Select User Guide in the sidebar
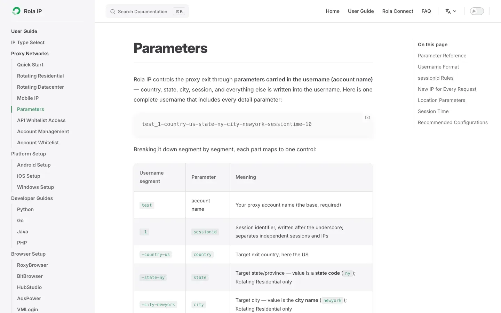 (x=24, y=31)
